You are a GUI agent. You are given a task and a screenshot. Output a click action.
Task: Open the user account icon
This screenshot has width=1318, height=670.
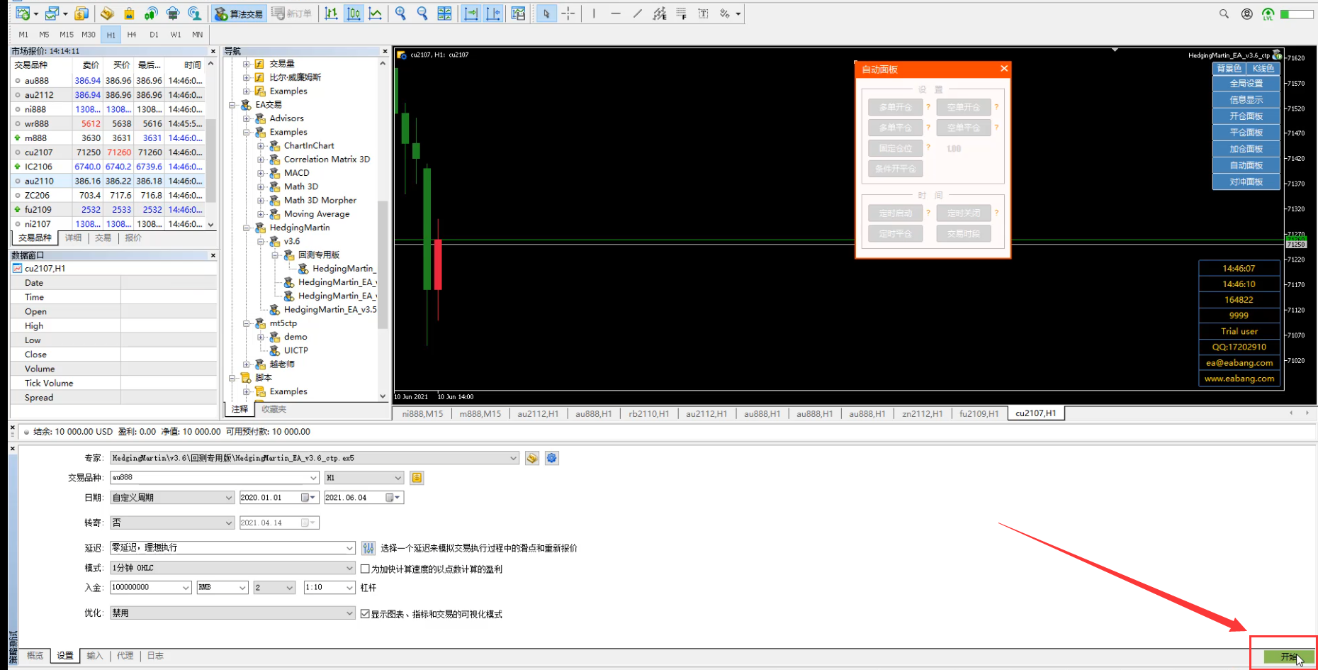click(1246, 13)
